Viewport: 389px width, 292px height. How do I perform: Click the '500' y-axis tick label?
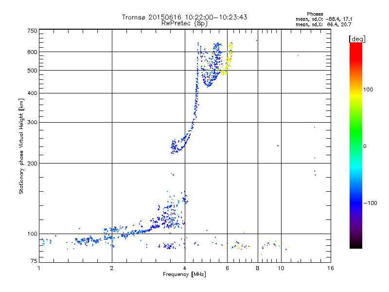coord(32,71)
